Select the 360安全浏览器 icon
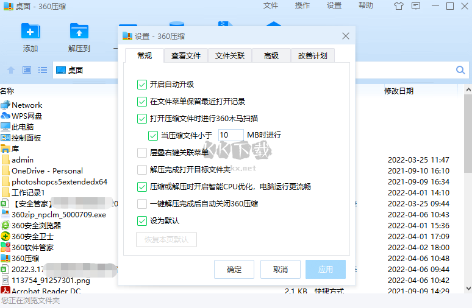 5,225
